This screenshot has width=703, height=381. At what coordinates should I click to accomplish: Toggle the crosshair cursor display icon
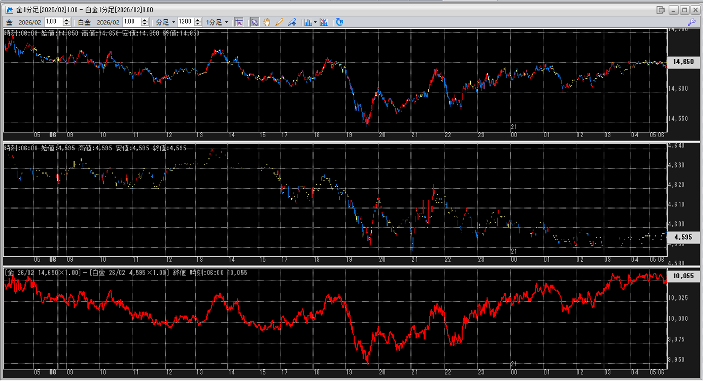(x=239, y=22)
